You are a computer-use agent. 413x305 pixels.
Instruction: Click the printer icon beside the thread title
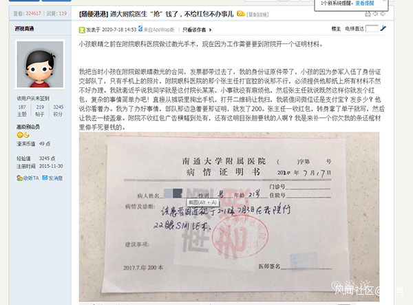(368, 14)
